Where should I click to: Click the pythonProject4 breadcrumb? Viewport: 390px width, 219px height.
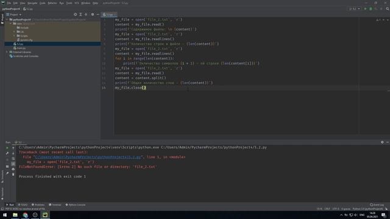click(x=11, y=9)
